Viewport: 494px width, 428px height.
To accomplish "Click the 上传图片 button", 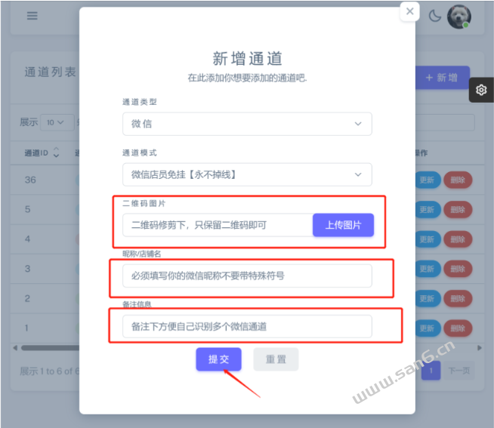I will coord(343,225).
